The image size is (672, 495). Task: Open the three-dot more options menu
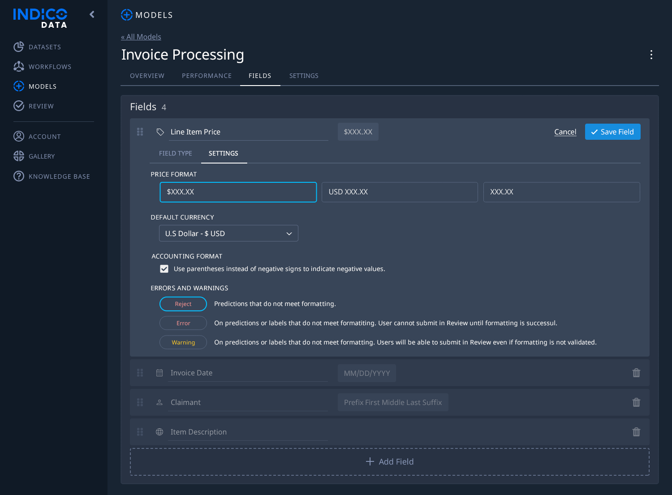click(x=651, y=55)
